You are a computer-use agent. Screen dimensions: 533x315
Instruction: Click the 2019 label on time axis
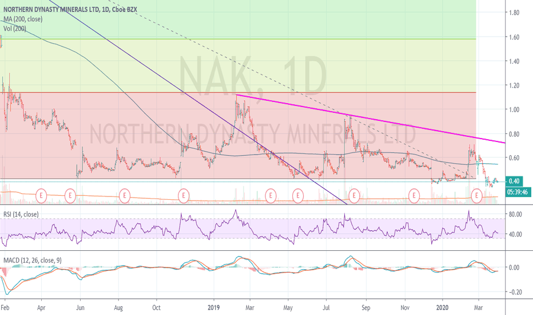(x=213, y=308)
